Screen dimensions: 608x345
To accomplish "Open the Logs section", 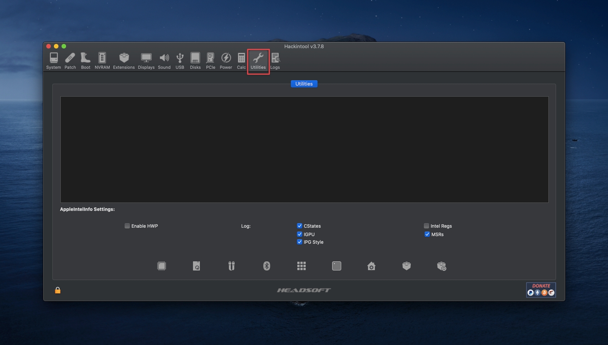I will (x=275, y=61).
